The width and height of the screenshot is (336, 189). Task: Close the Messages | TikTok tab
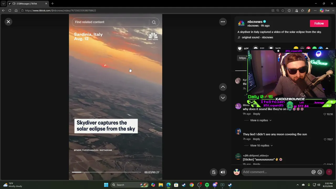click(x=46, y=3)
